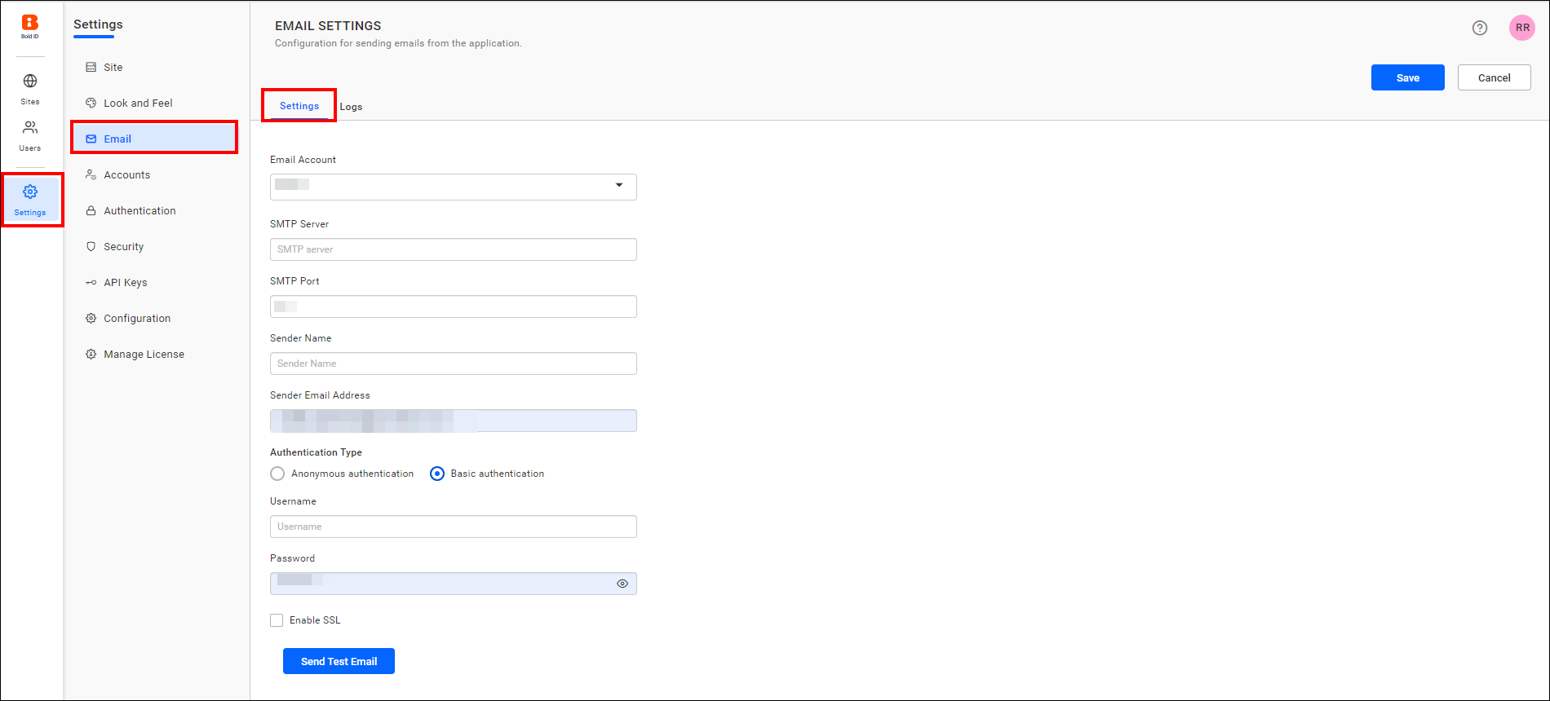Image resolution: width=1550 pixels, height=701 pixels.
Task: Click the Authentication lock icon
Action: tap(91, 211)
